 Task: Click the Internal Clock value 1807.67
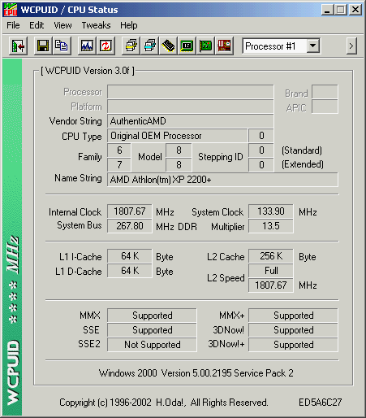point(130,211)
